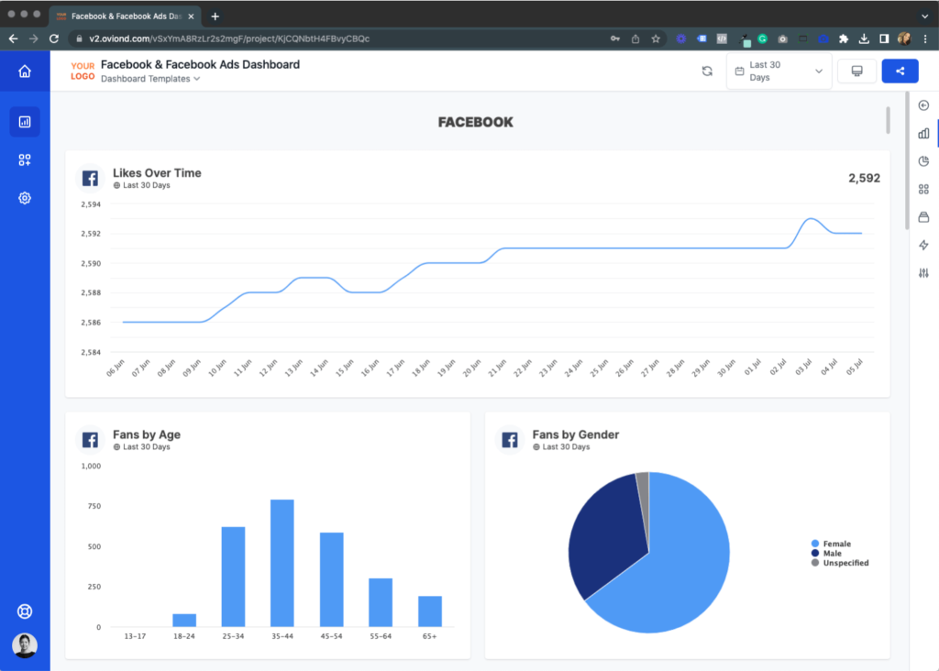Screen dimensions: 939x671
Task: Click the Fans by Gender title
Action: 576,434
